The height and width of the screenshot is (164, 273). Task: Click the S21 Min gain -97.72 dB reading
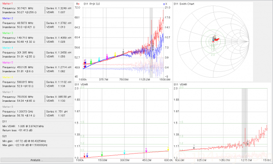(x=24, y=141)
